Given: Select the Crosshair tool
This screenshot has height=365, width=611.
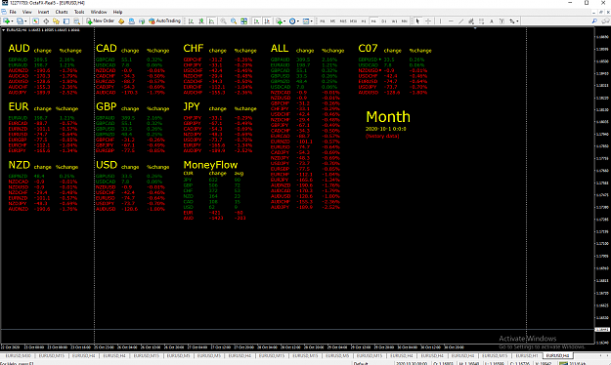Looking at the screenshot, I should (428, 21).
